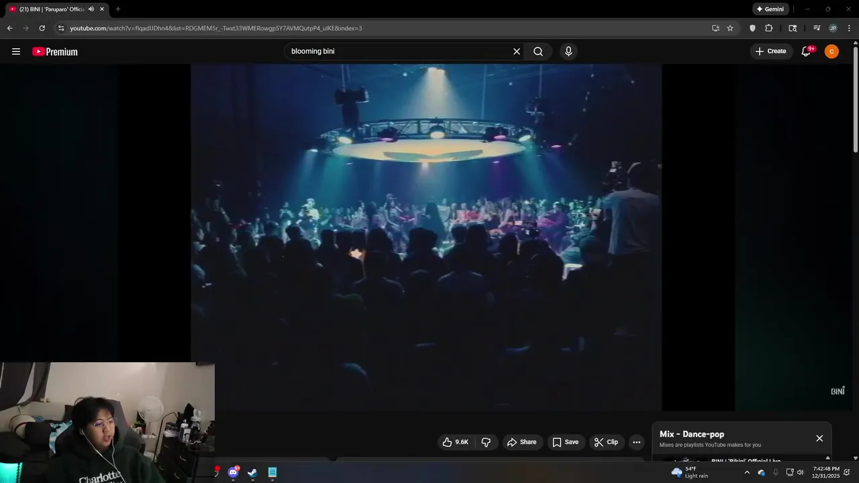Image resolution: width=859 pixels, height=483 pixels.
Task: Click the page vertical scrollbar thumb
Action: [856, 99]
